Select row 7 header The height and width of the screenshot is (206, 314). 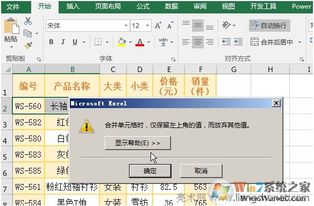click(6, 187)
